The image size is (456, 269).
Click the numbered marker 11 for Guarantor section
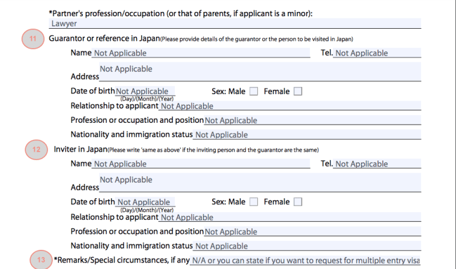(34, 39)
